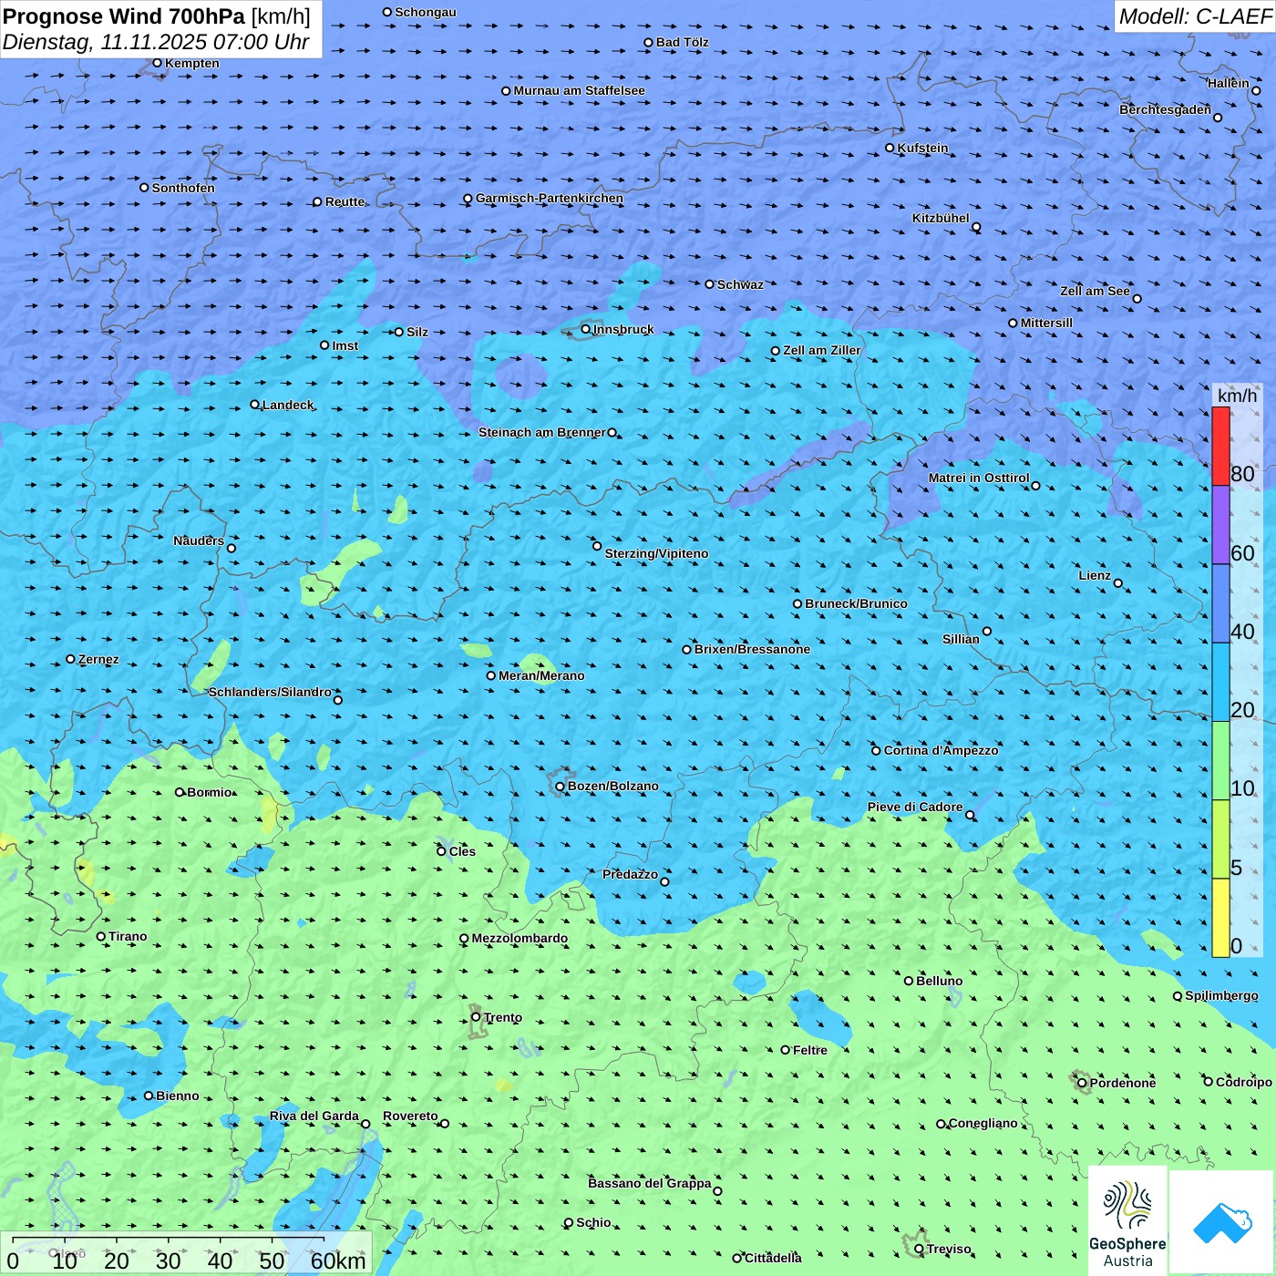Click the 'Rovereto' town label
This screenshot has height=1276, width=1276.
pos(410,1116)
